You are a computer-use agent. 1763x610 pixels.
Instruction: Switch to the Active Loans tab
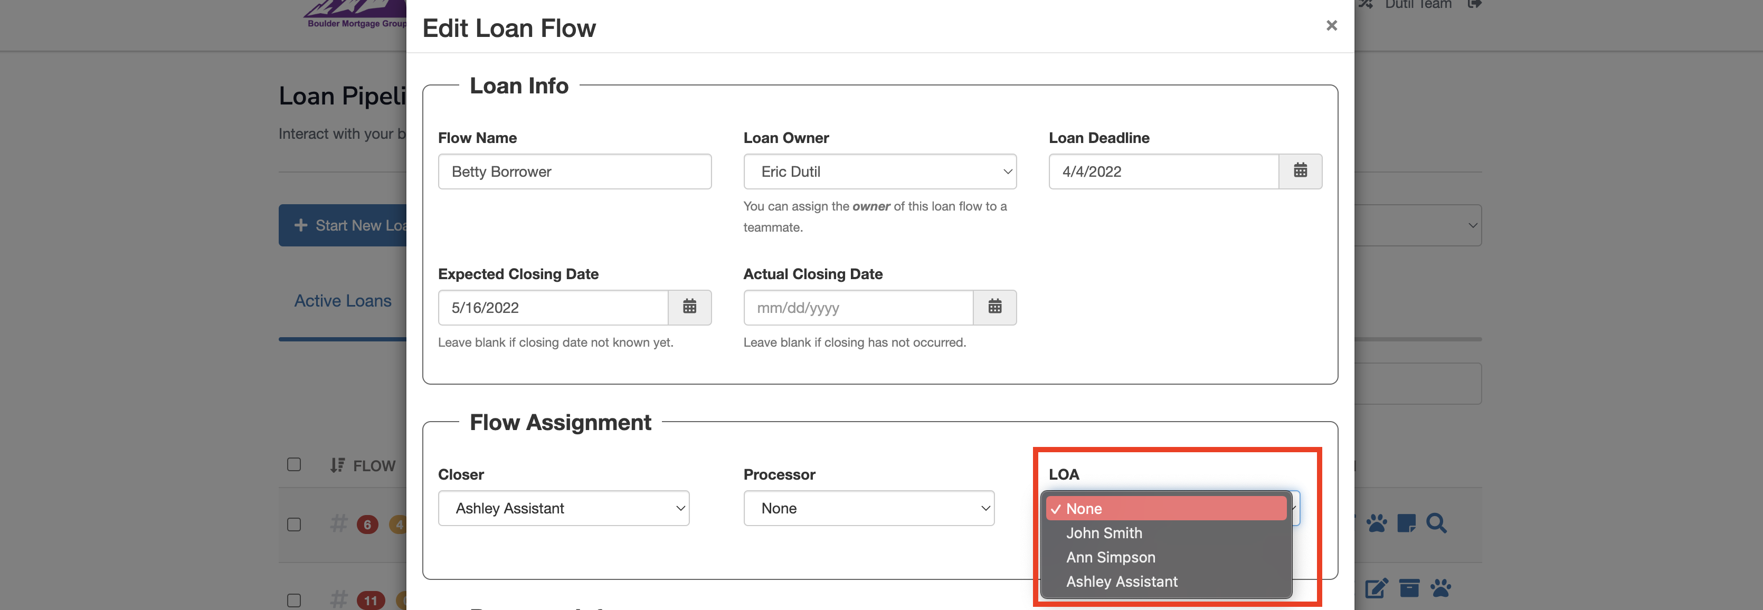click(x=342, y=301)
